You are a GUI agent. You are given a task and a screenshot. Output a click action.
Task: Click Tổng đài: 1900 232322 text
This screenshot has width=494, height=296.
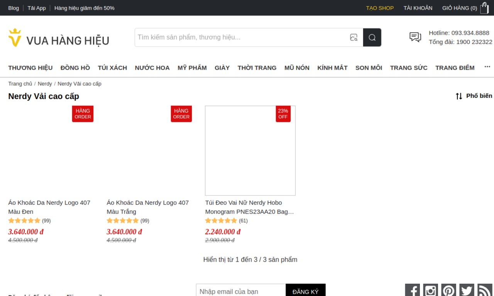coord(461,42)
